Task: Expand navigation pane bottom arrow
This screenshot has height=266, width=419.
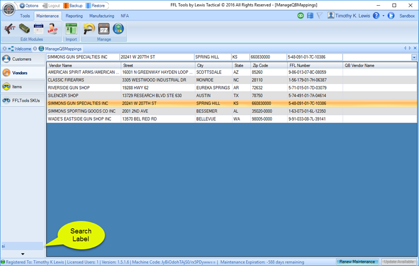Action: (23, 254)
